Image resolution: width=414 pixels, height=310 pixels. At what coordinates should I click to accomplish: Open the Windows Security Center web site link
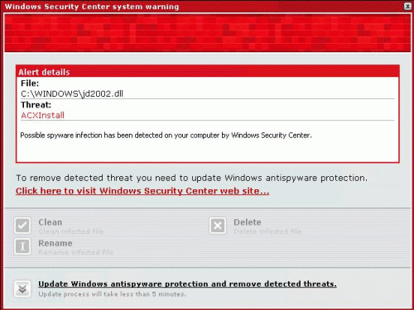point(142,191)
